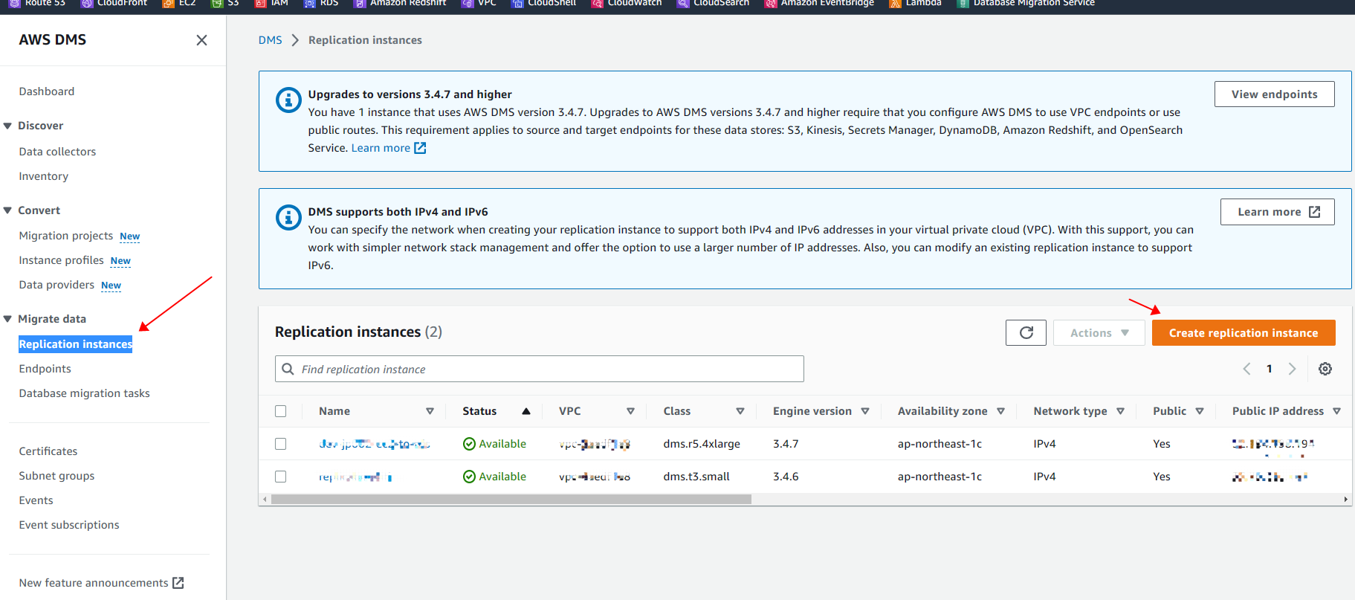Sort table by Status column arrow
The height and width of the screenshot is (600, 1355).
click(x=526, y=411)
